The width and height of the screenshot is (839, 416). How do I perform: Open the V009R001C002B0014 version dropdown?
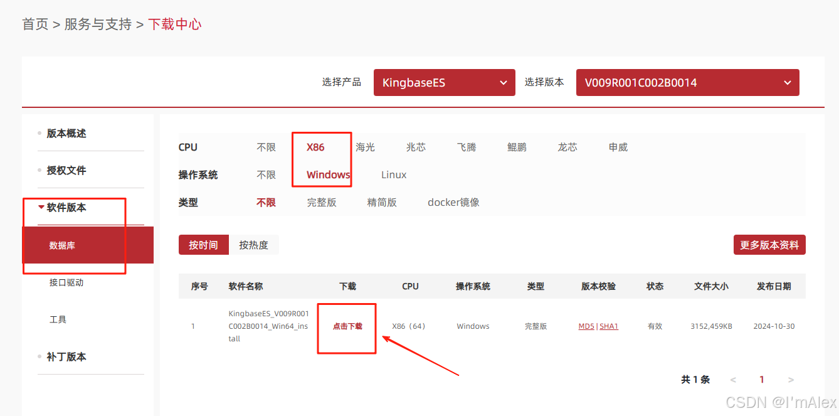point(687,83)
